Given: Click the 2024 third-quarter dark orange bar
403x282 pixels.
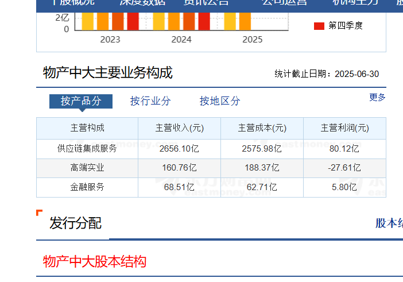Looking at the screenshot, I should pos(189,21).
